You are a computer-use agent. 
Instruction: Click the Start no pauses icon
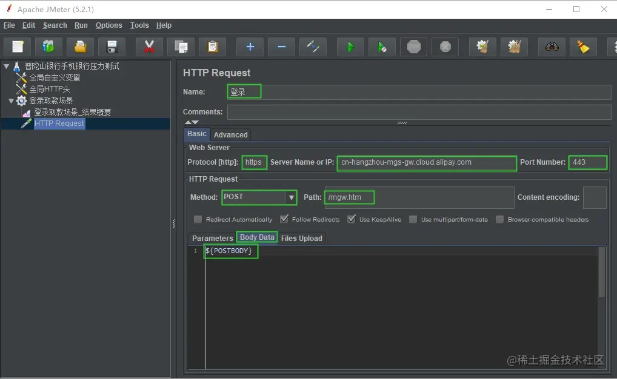(x=382, y=47)
